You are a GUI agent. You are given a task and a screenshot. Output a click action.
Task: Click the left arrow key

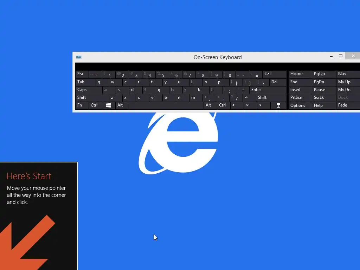[x=237, y=105]
